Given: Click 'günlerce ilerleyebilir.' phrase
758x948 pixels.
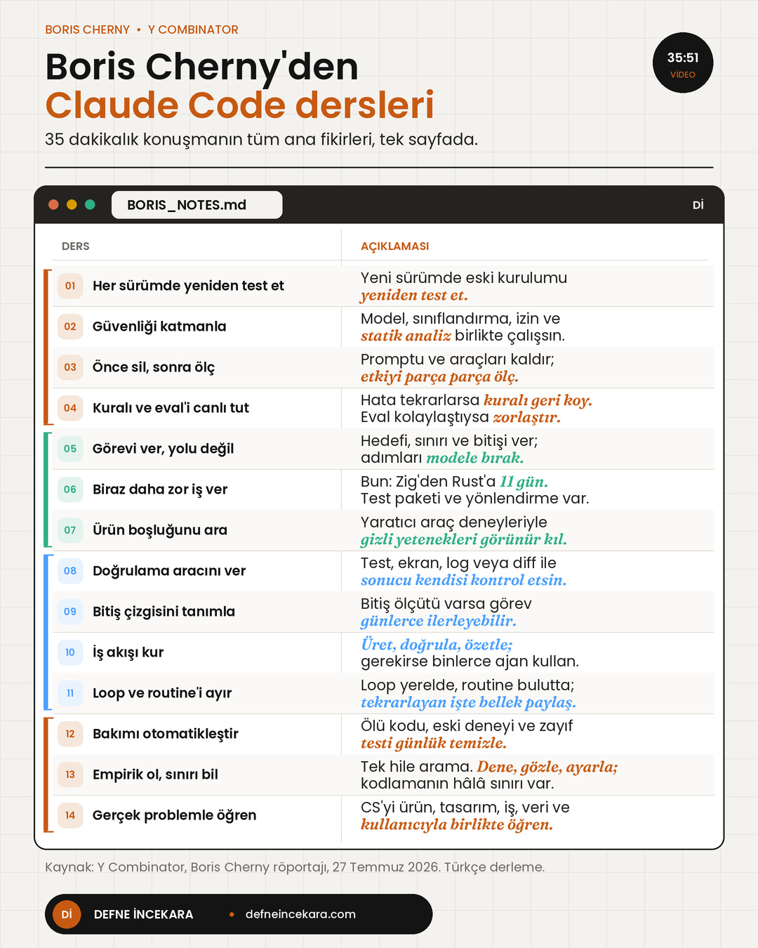Looking at the screenshot, I should coord(439,621).
